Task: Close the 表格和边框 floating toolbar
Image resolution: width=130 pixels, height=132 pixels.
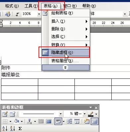Action: pos(96,108)
